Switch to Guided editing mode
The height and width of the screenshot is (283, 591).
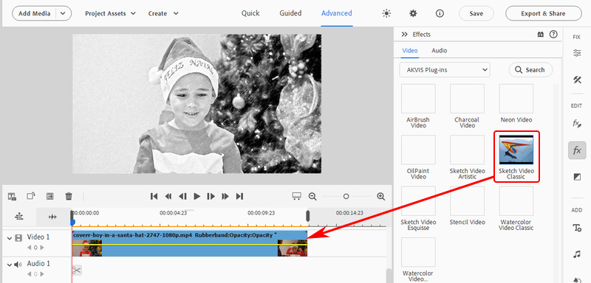tap(290, 13)
